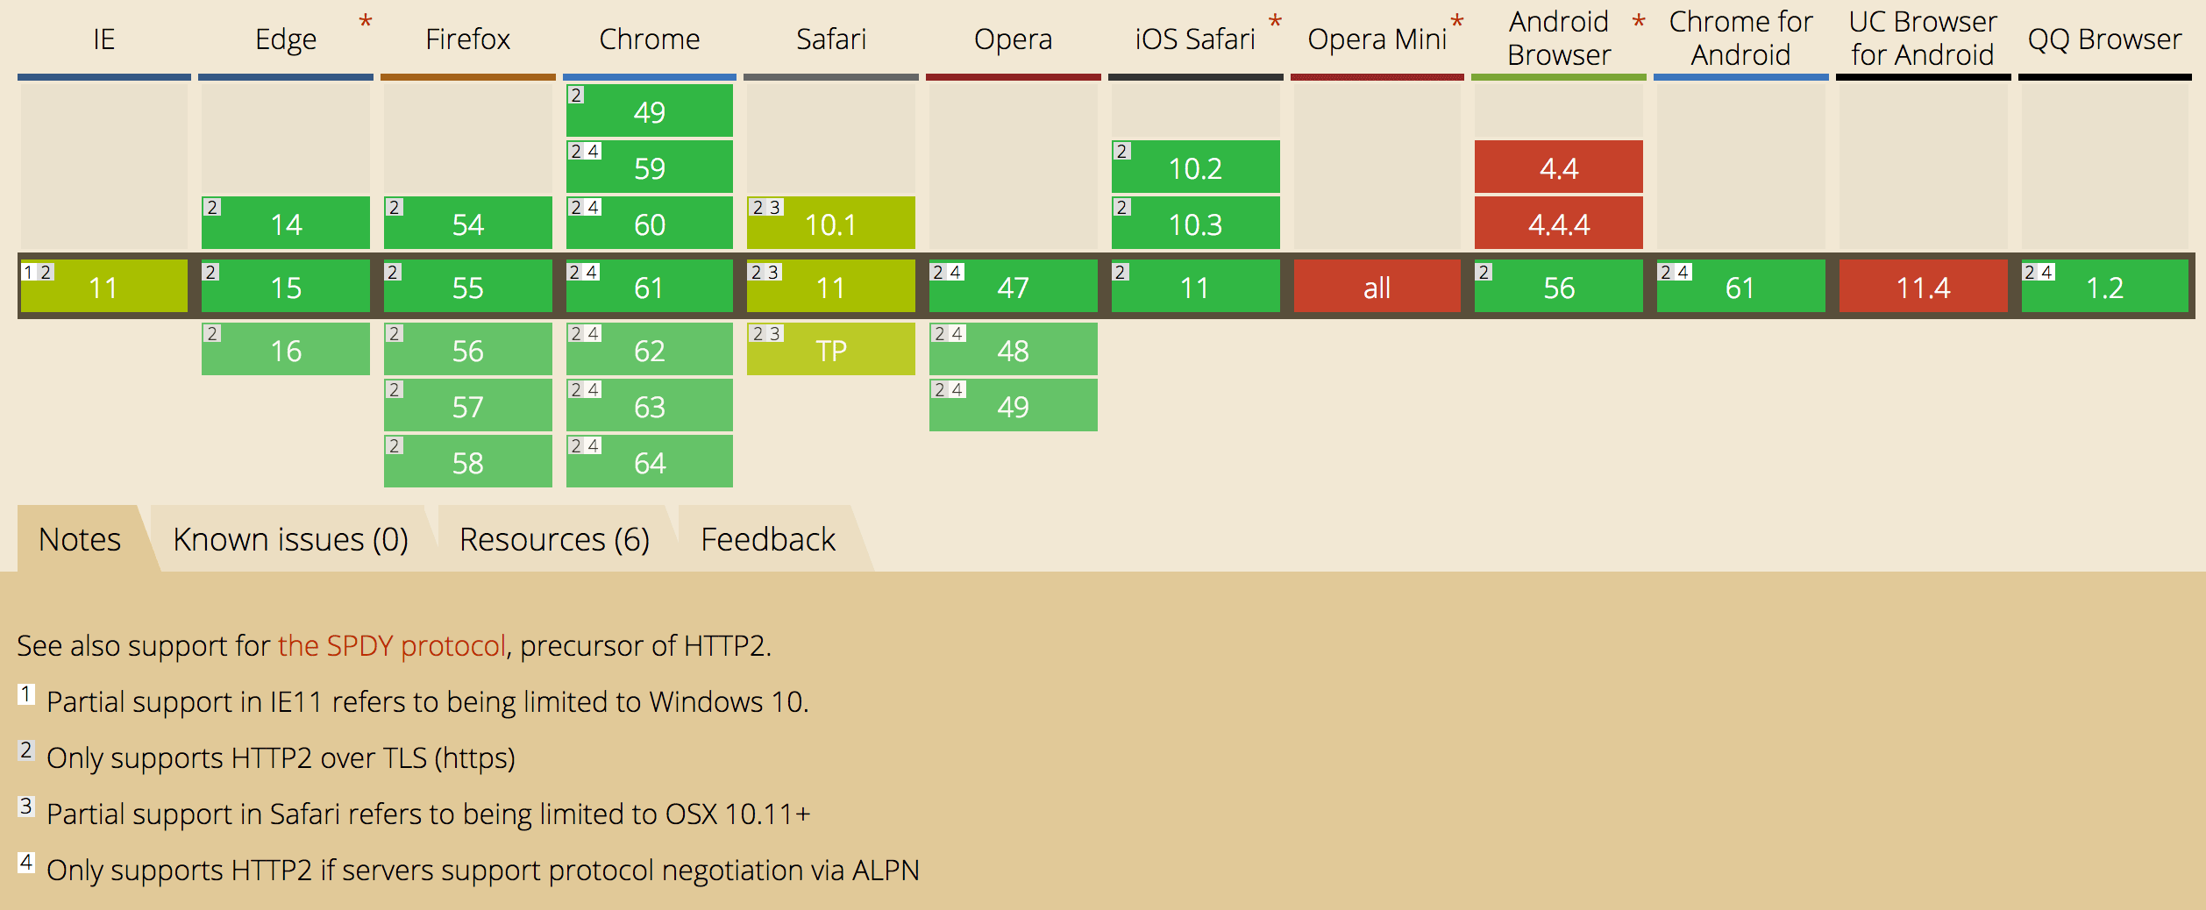Image resolution: width=2206 pixels, height=910 pixels.
Task: Select the QQ Browser 1.2 cell
Action: [2105, 286]
